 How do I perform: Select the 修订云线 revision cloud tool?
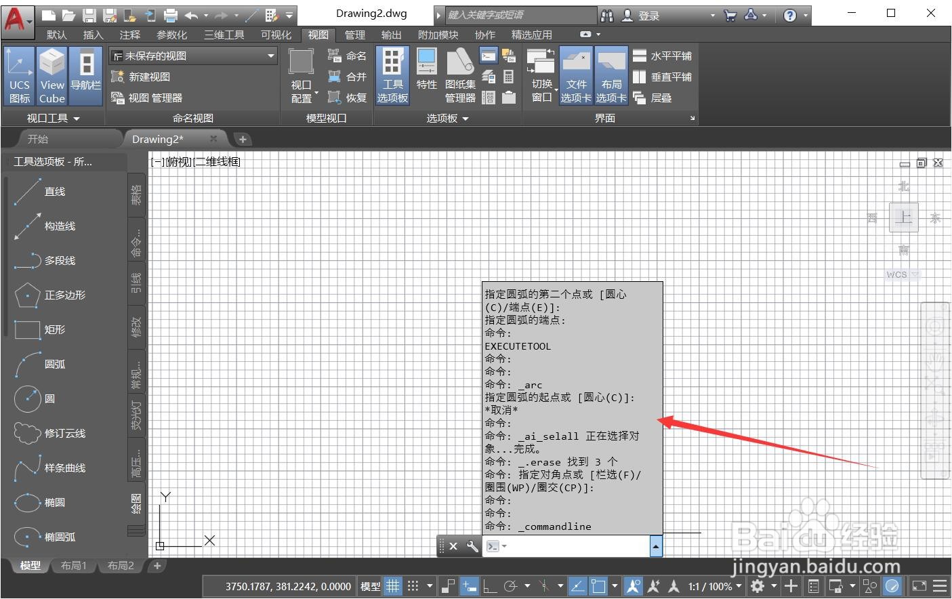[49, 434]
